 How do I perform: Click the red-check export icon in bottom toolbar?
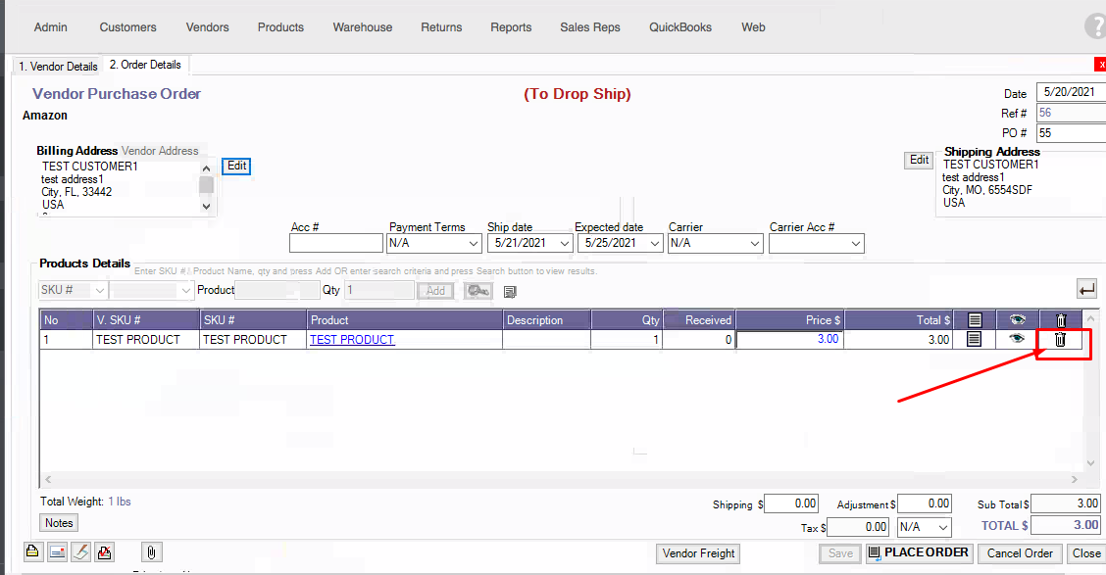(105, 551)
